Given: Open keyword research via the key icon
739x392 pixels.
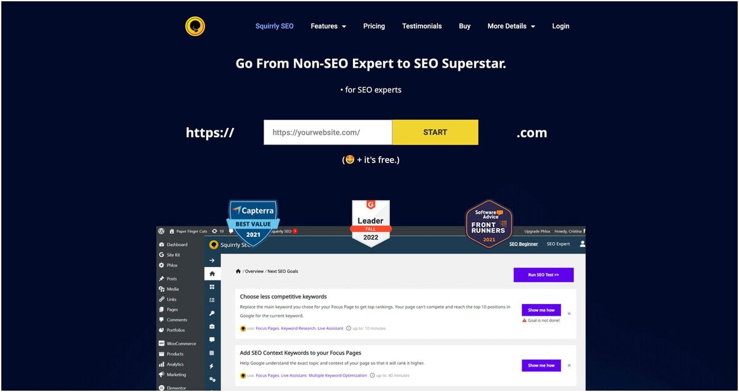Looking at the screenshot, I should click(x=212, y=313).
